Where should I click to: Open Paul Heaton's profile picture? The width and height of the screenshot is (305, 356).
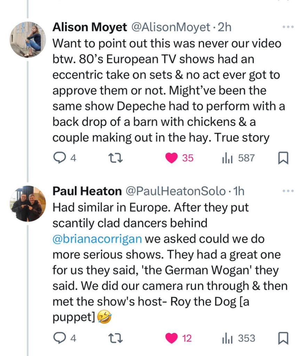point(29,204)
